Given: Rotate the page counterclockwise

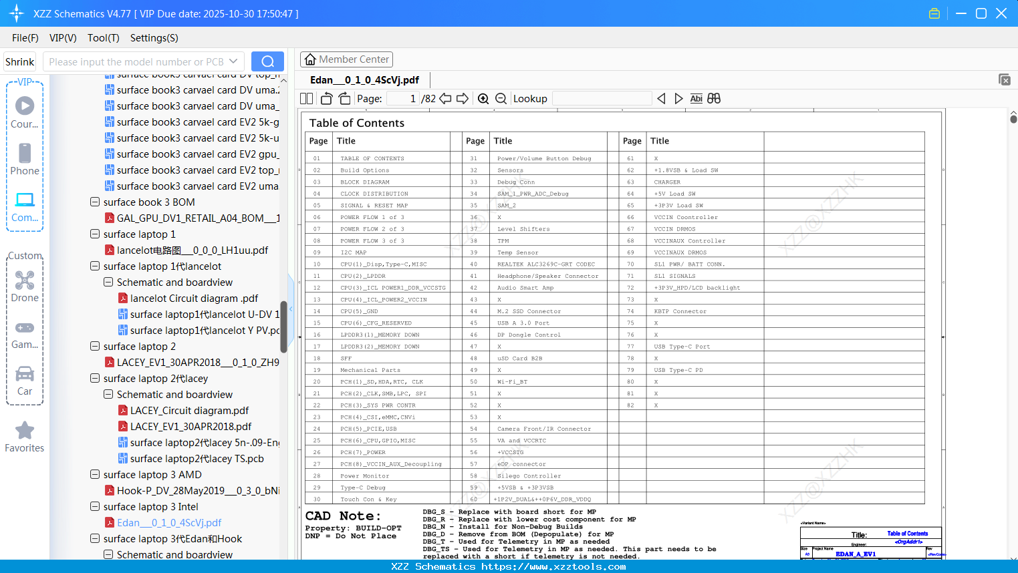Looking at the screenshot, I should (326, 99).
